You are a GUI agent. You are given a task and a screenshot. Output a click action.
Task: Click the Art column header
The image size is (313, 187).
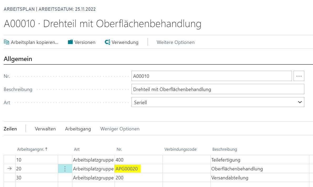pos(77,149)
